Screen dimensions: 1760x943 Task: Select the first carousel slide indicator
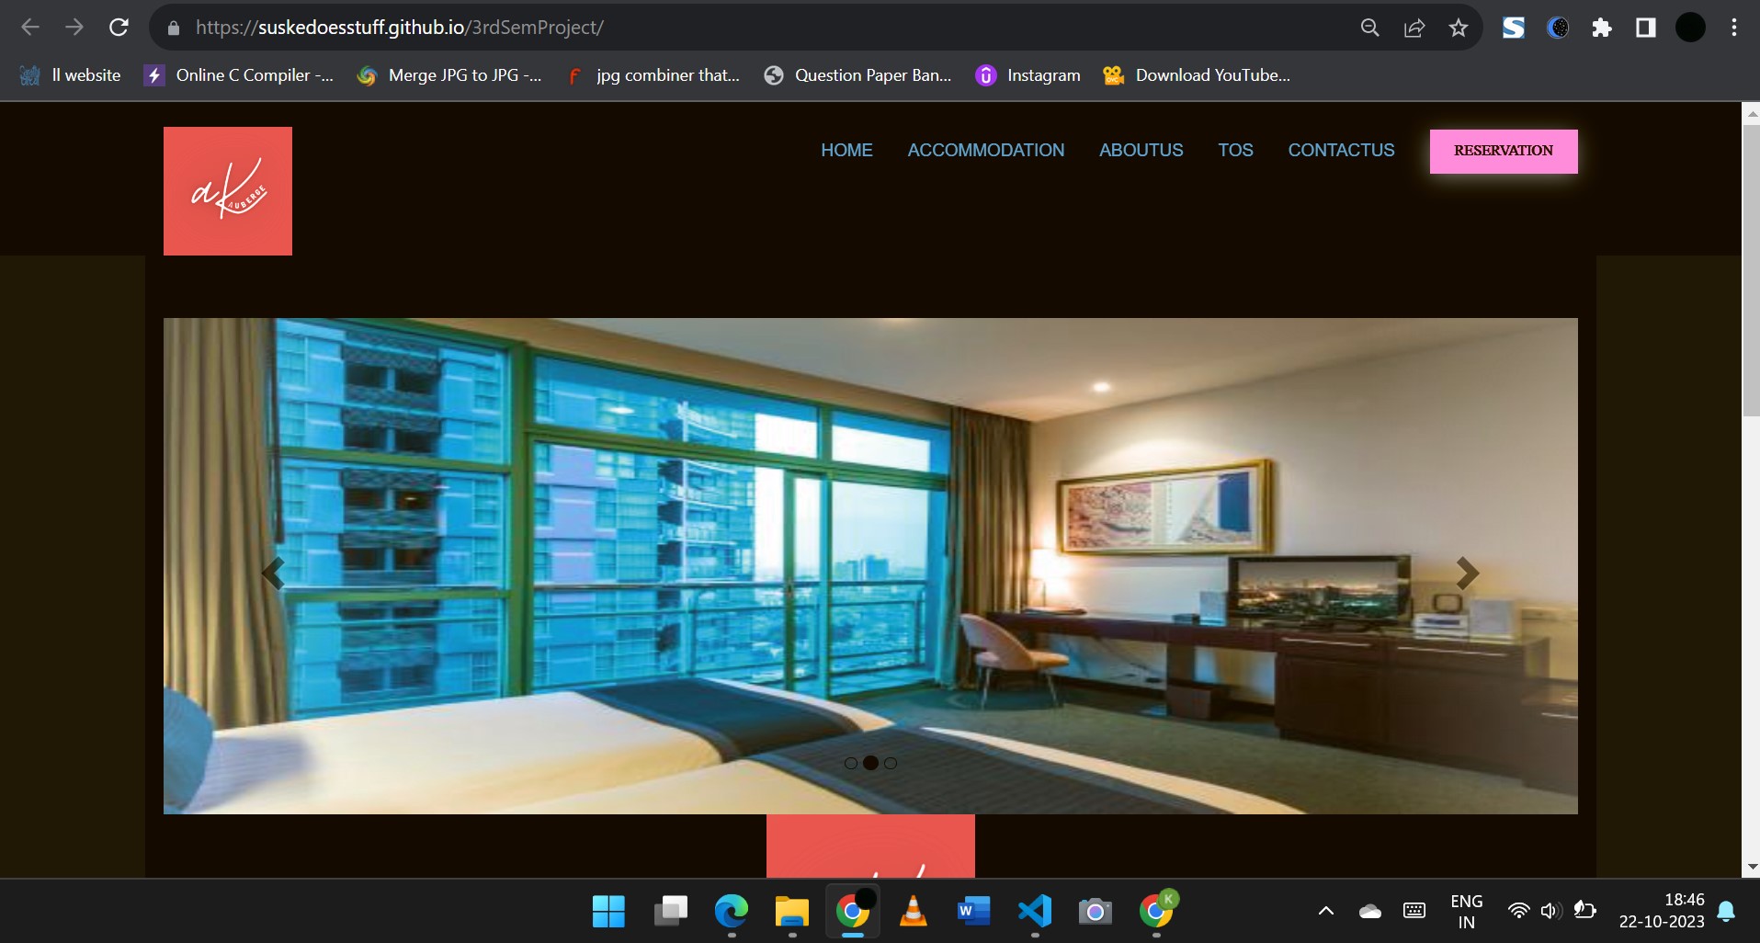[x=851, y=763]
